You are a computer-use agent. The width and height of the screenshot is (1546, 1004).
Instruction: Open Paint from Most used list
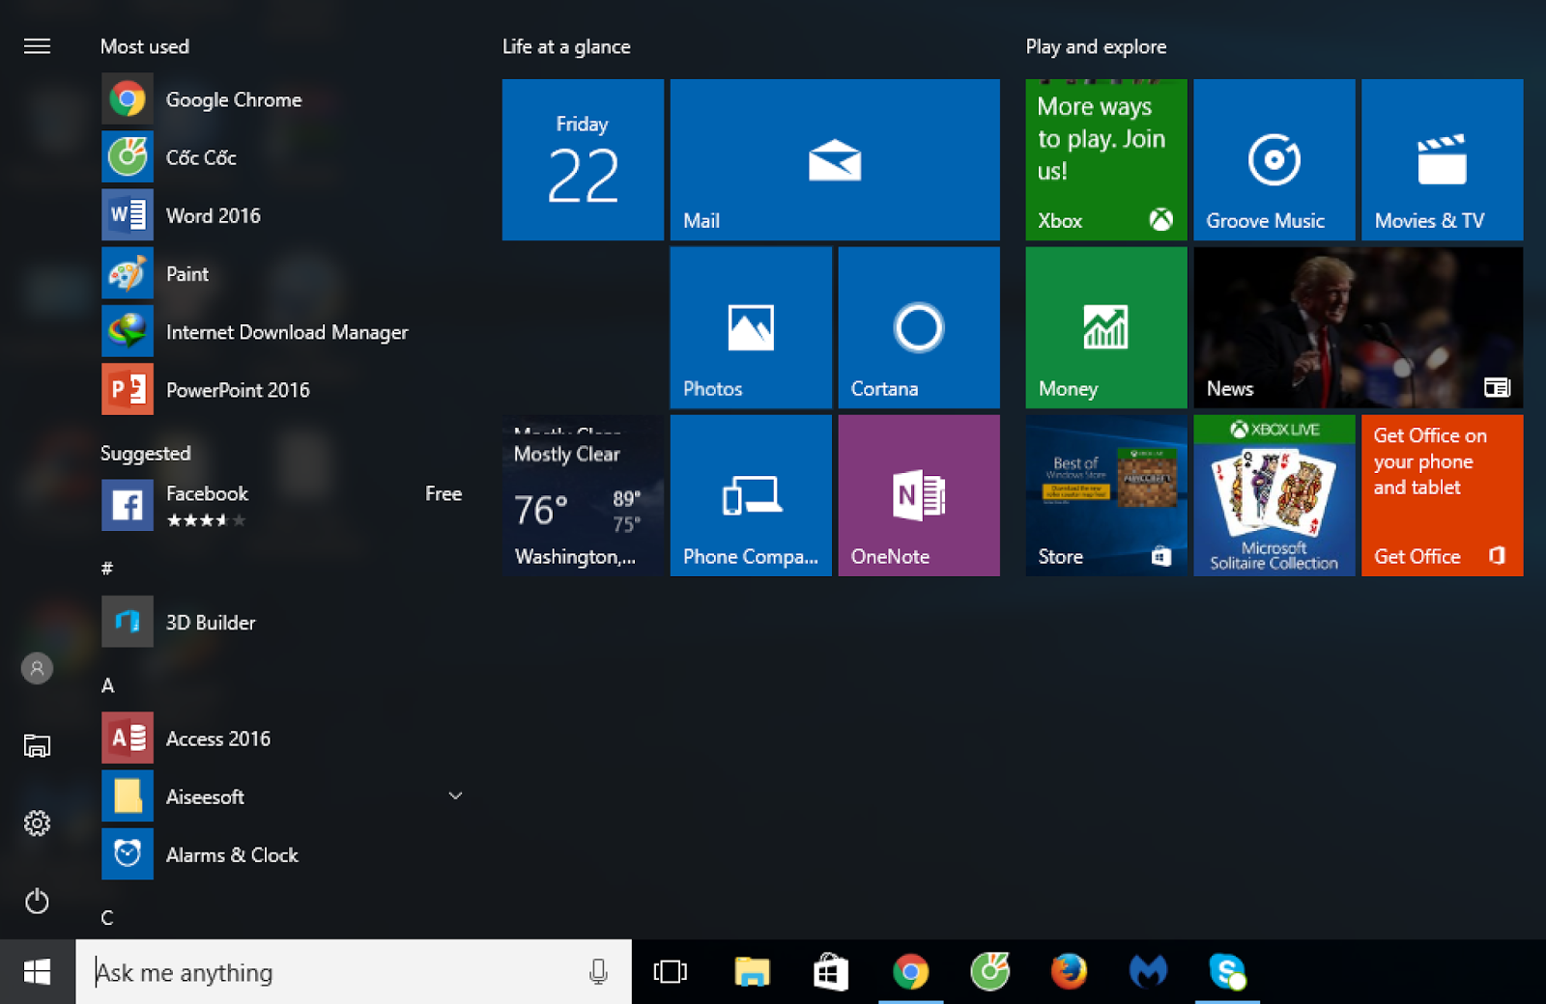coord(186,273)
